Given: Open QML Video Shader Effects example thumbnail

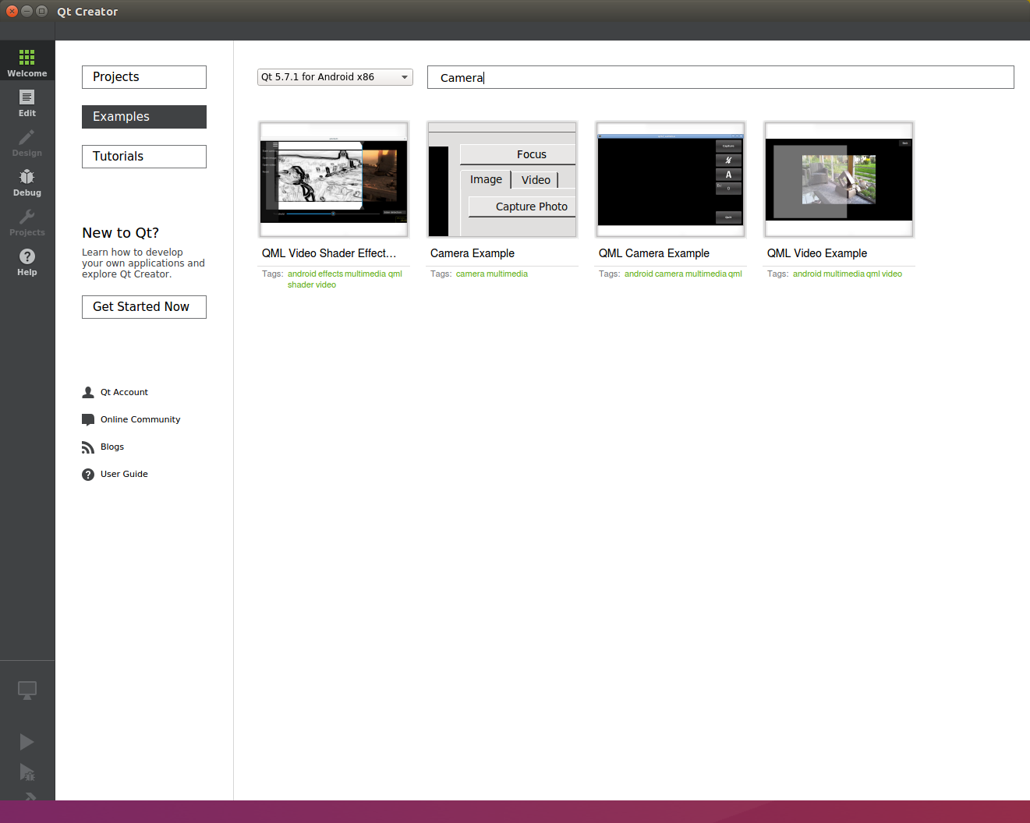Looking at the screenshot, I should [334, 179].
